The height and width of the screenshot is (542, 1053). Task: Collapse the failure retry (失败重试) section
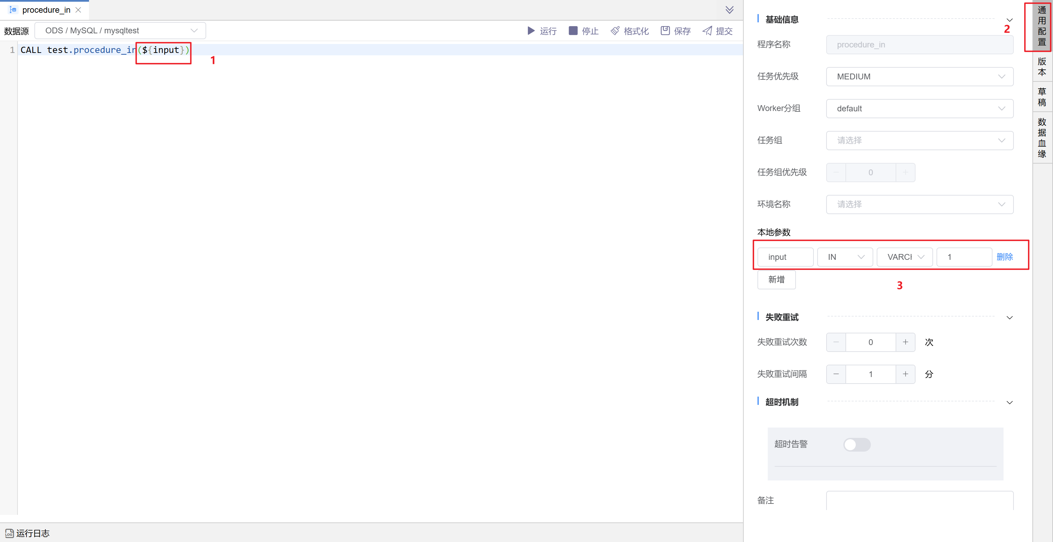(x=1009, y=318)
